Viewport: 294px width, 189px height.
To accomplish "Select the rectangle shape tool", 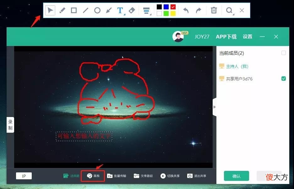I will [x=74, y=10].
